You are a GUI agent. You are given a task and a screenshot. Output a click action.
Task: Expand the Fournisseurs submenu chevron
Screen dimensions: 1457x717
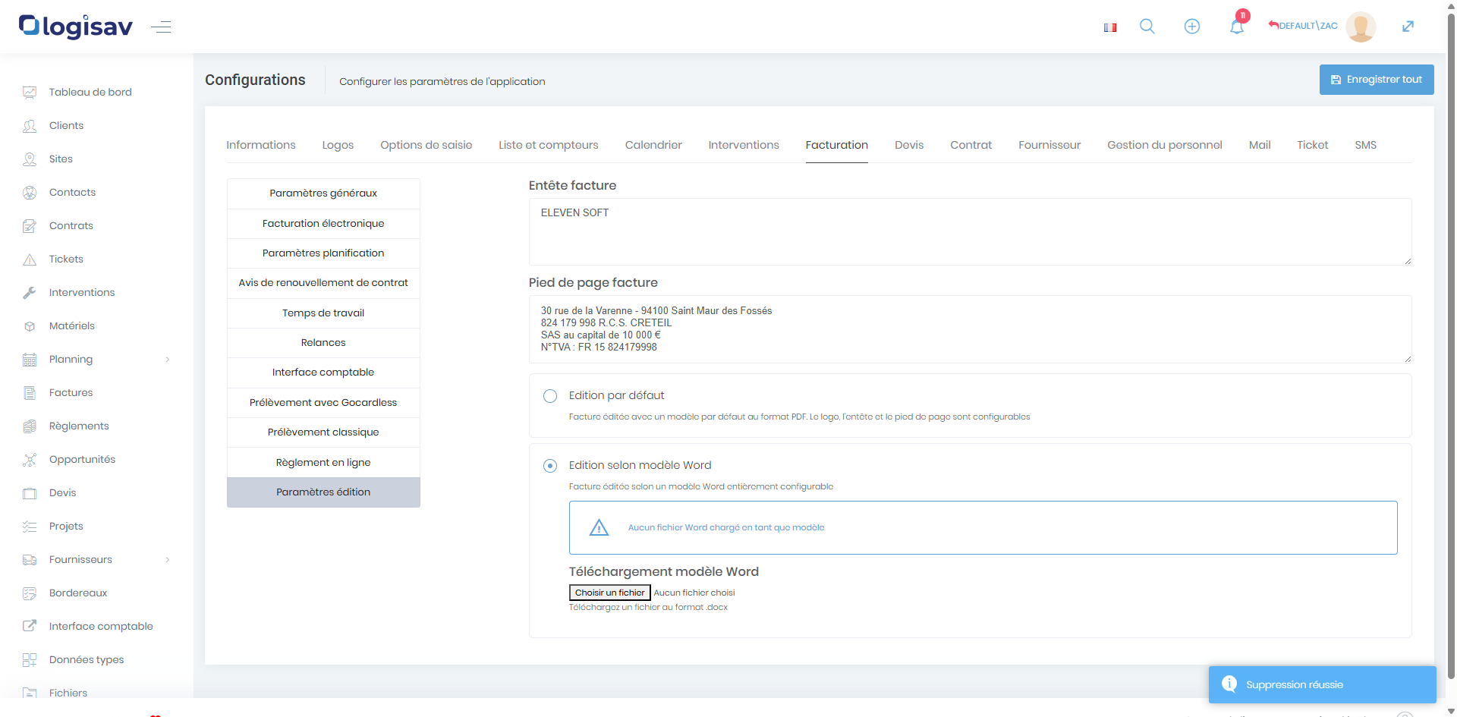coord(168,560)
